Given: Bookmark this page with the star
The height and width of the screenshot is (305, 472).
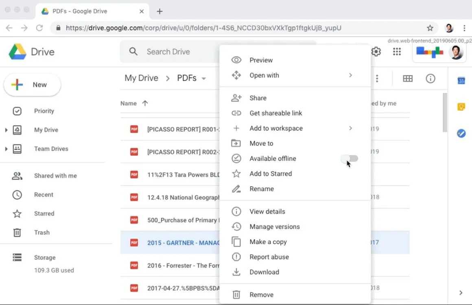Looking at the screenshot, I should coord(430,28).
